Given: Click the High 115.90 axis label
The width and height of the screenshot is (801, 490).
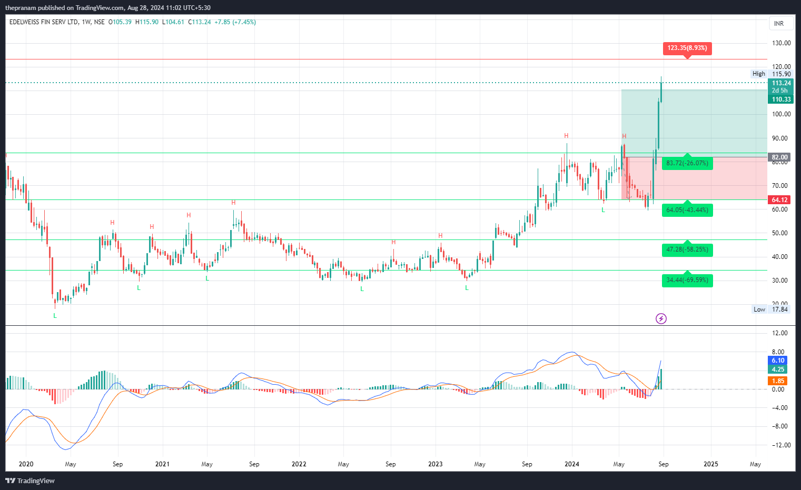Looking at the screenshot, I should tap(772, 74).
